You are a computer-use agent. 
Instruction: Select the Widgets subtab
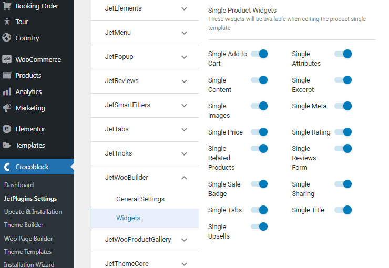pos(145,218)
